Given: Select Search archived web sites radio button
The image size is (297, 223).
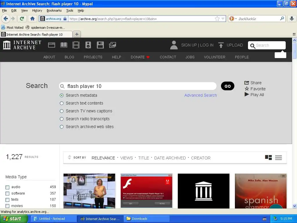Looking at the screenshot, I should coord(61,127).
